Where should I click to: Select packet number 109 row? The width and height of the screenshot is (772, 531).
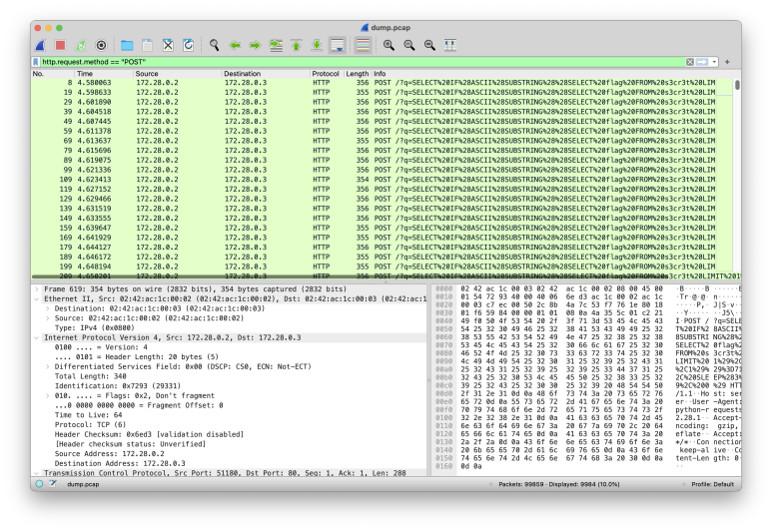tap(382, 180)
